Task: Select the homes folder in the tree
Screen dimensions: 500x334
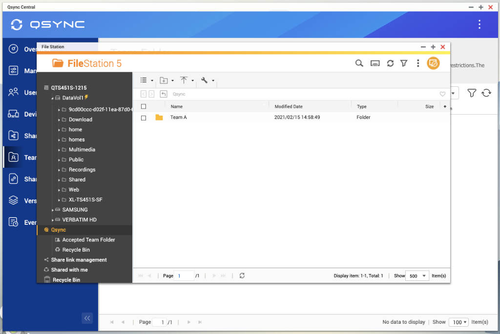Action: point(77,140)
